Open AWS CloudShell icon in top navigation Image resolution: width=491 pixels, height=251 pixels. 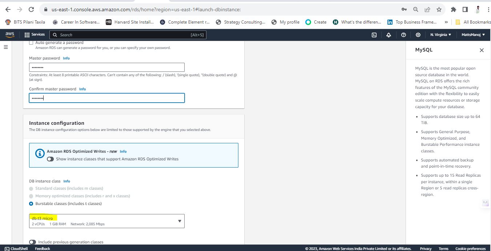click(x=374, y=35)
